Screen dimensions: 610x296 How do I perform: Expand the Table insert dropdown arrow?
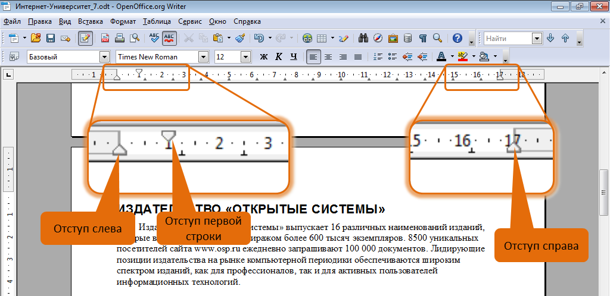(332, 38)
